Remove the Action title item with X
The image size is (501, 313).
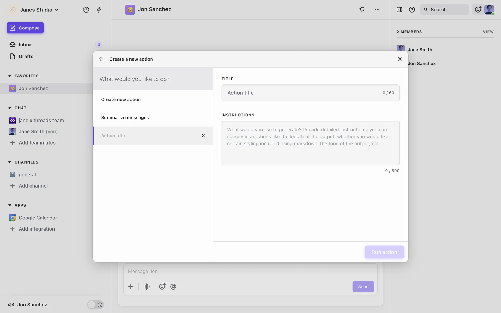coord(204,135)
